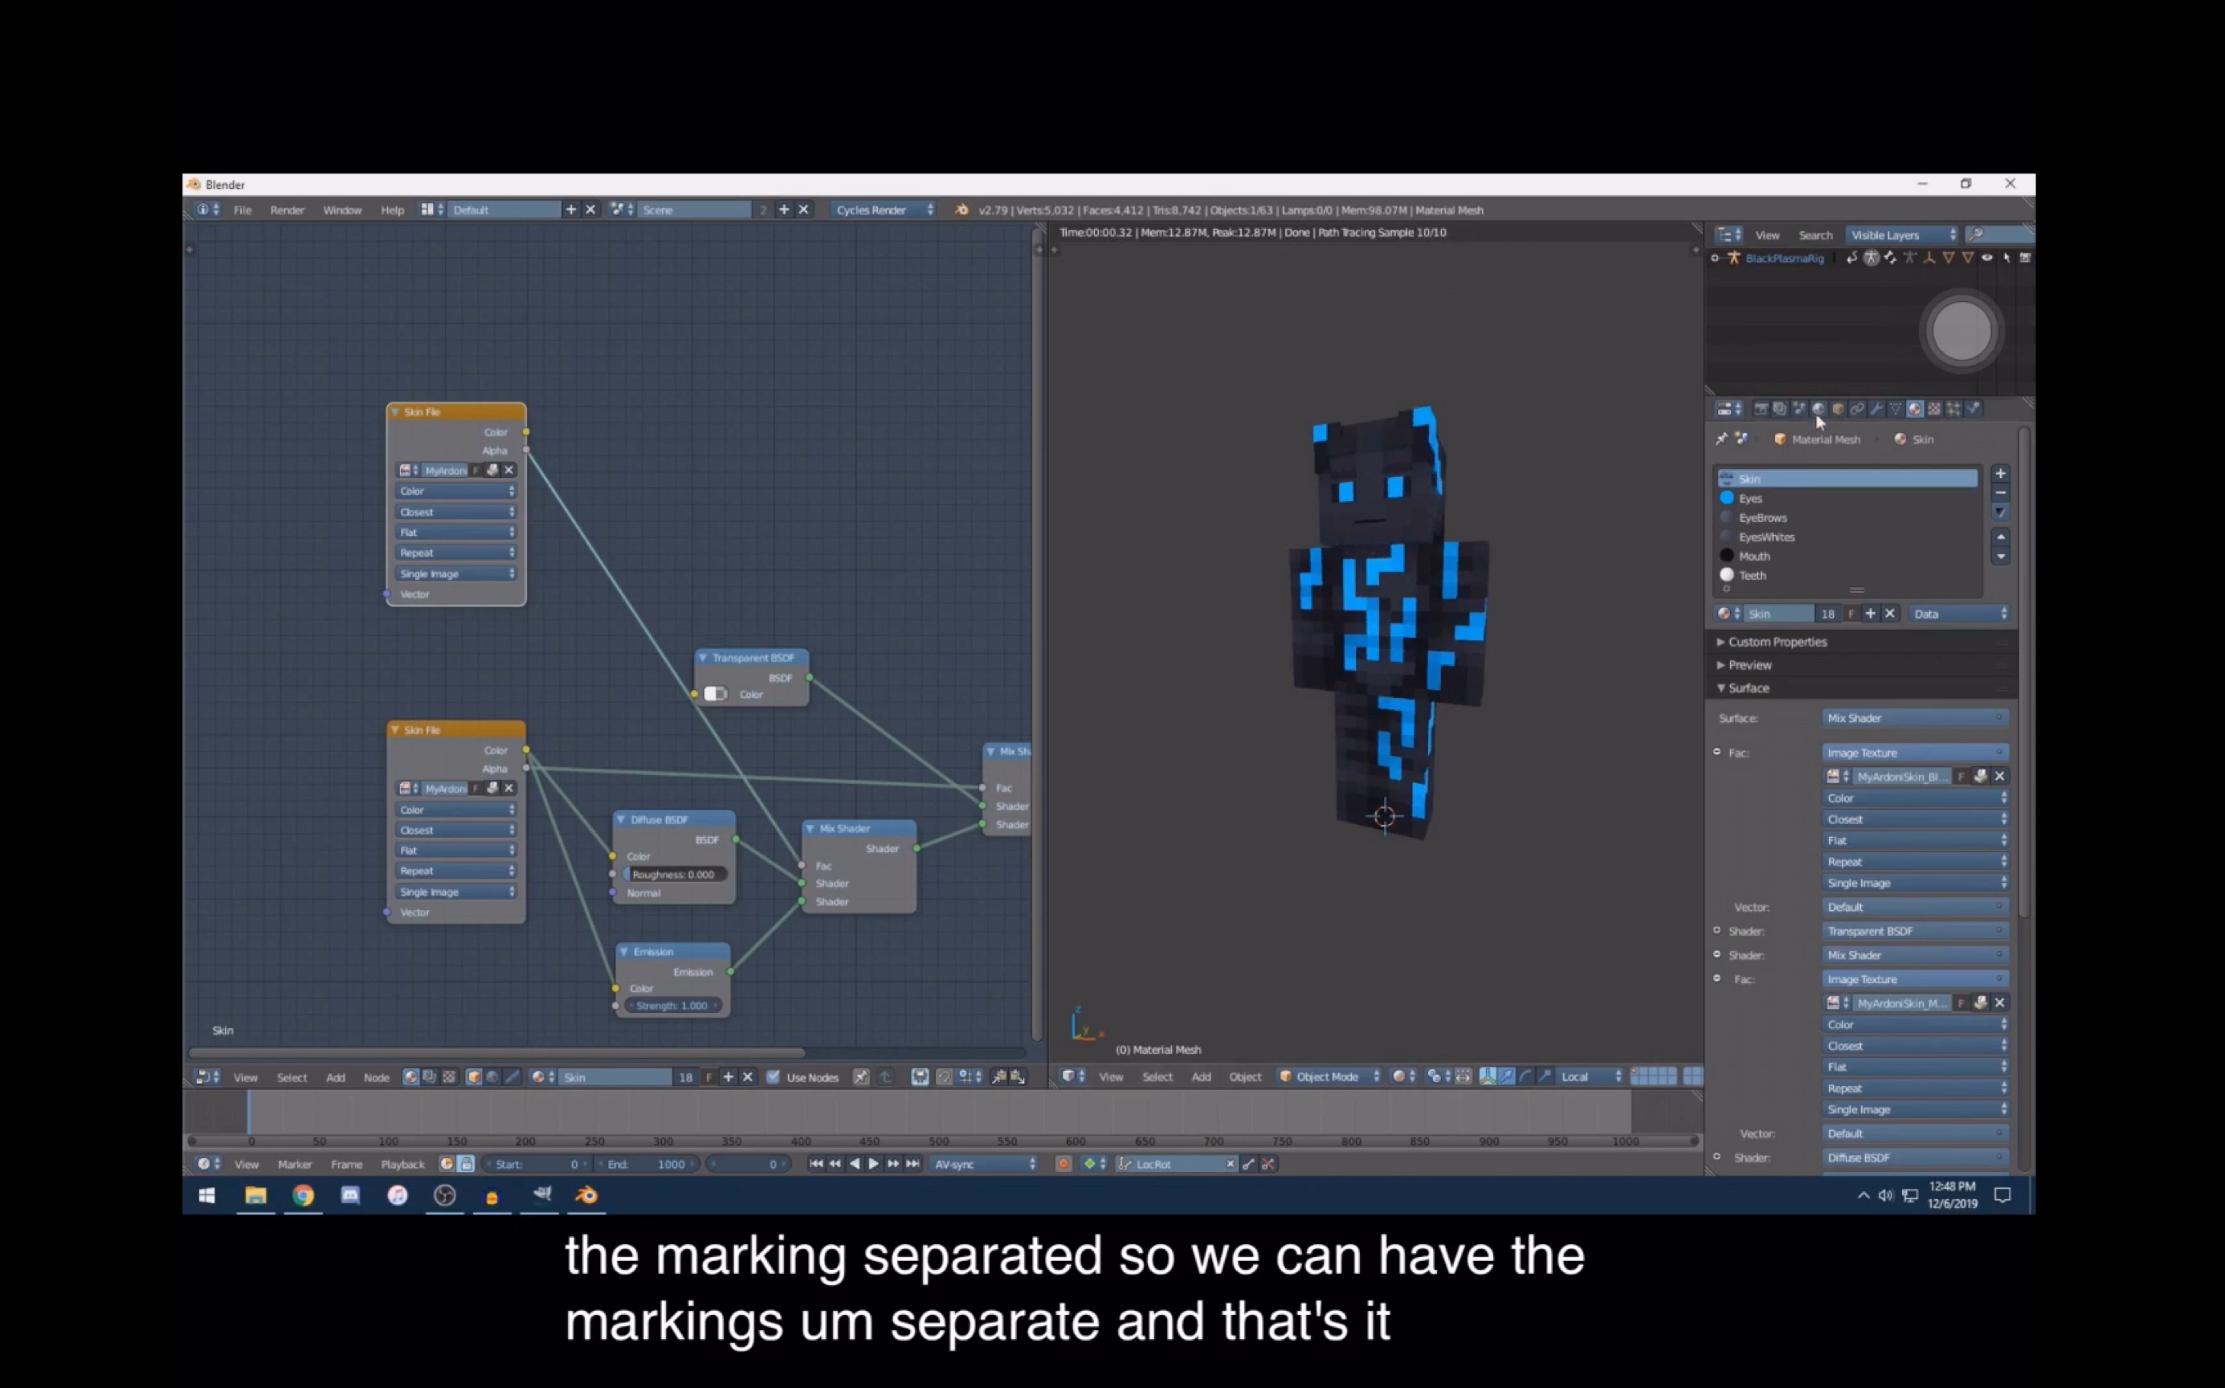Open the Object Mode dropdown

coord(1329,1077)
